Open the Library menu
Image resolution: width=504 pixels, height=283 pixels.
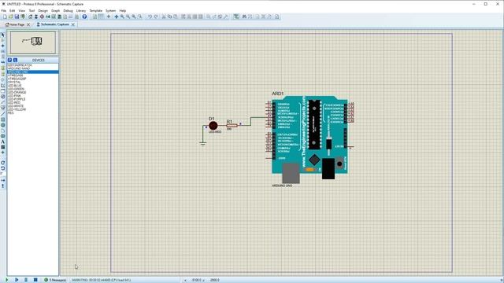click(x=81, y=10)
